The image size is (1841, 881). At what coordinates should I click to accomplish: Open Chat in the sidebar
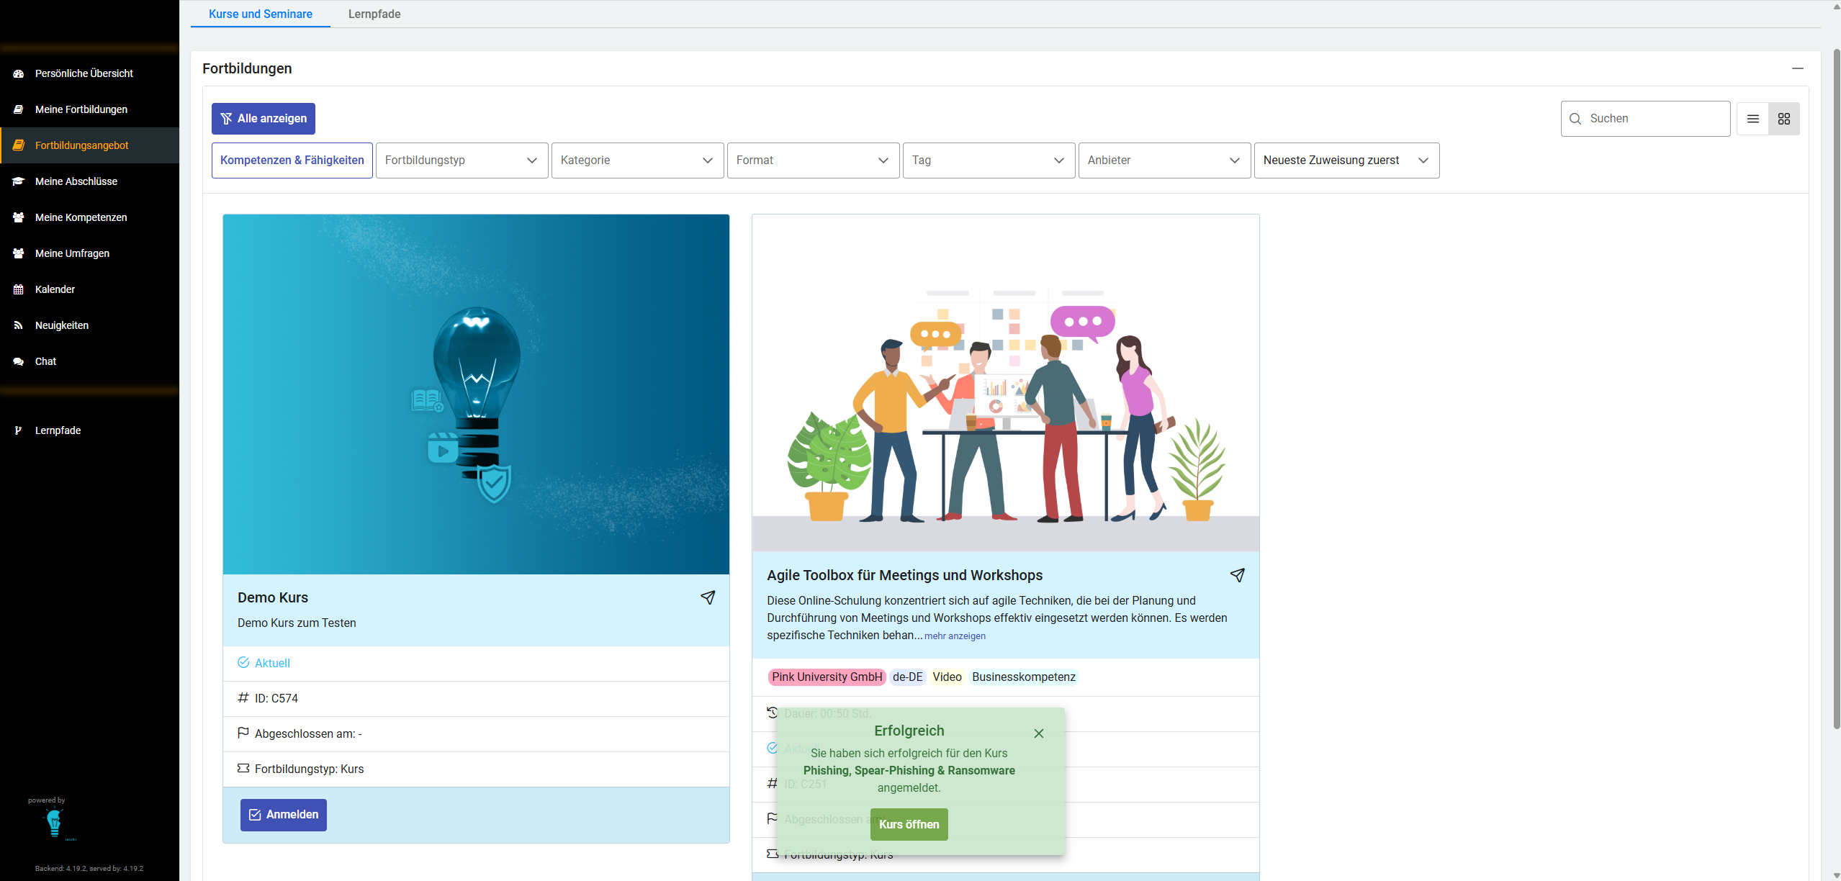[45, 361]
